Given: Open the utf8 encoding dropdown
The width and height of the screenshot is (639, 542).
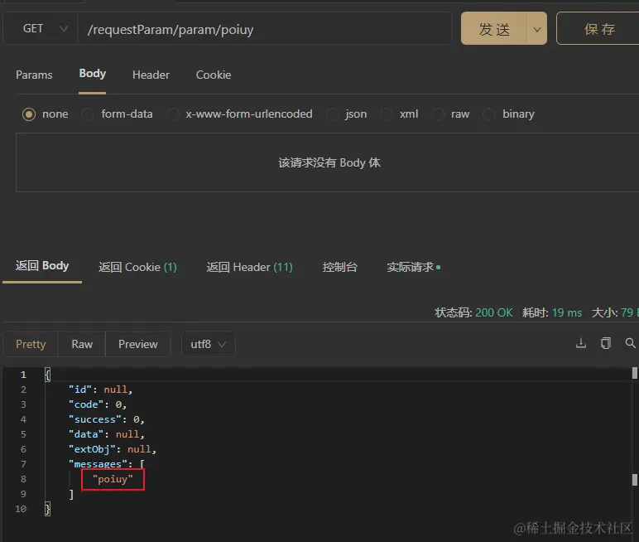Looking at the screenshot, I should tap(208, 345).
